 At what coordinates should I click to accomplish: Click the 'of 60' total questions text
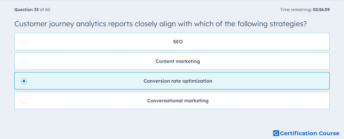(x=45, y=10)
